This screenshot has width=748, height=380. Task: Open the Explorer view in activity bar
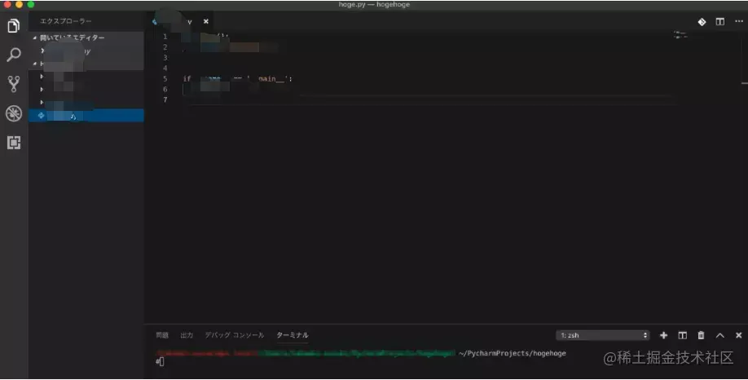pos(13,25)
